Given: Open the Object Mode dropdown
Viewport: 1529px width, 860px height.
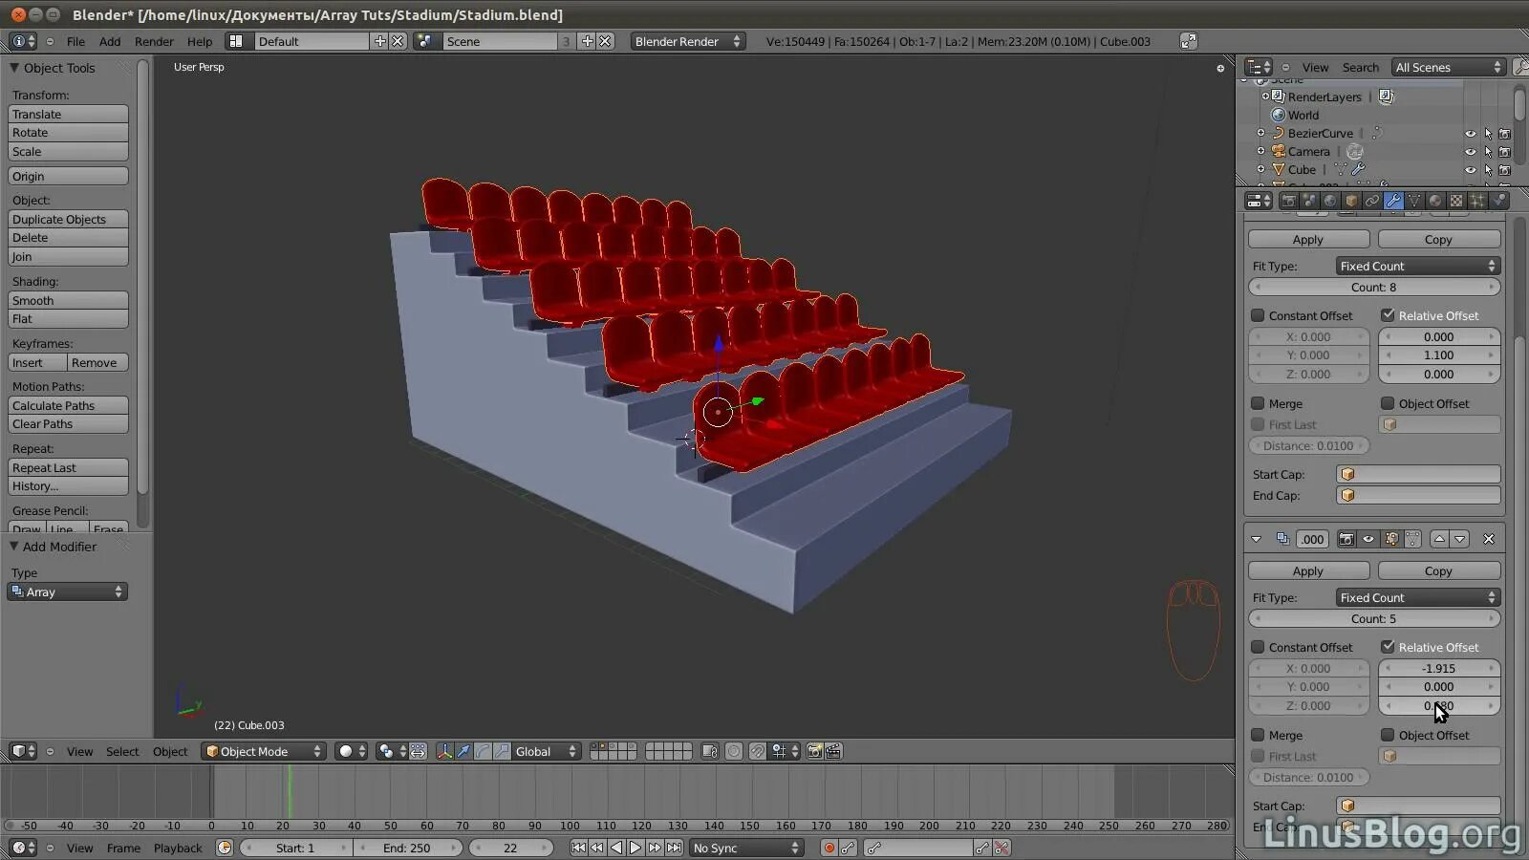Looking at the screenshot, I should (x=264, y=751).
